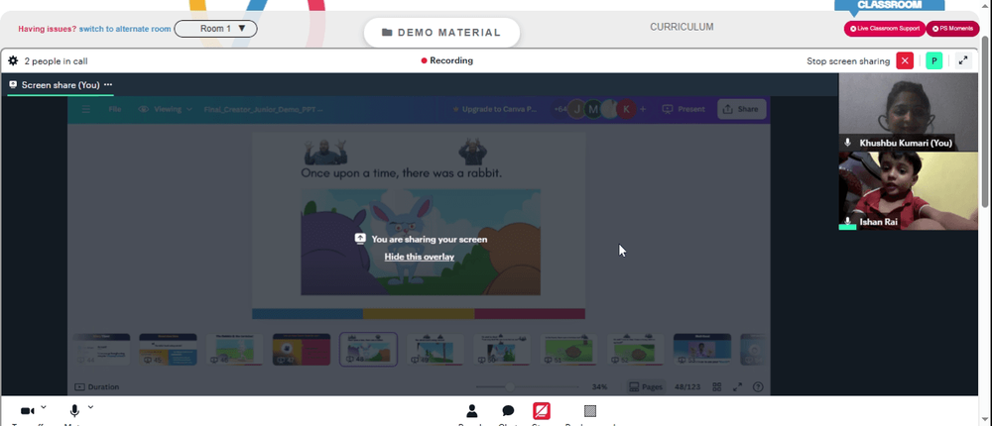Viewport: 992px width, 426px height.
Task: Expand call to fullscreen arrows icon
Action: point(963,60)
